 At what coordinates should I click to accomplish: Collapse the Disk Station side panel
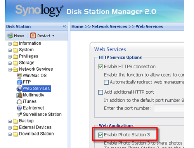[x=64, y=26]
